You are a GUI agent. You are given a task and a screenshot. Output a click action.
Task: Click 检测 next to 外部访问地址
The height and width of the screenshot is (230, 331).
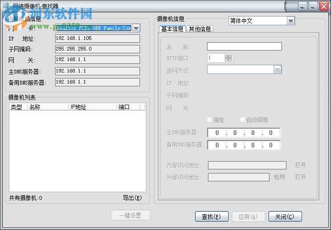(x=280, y=177)
